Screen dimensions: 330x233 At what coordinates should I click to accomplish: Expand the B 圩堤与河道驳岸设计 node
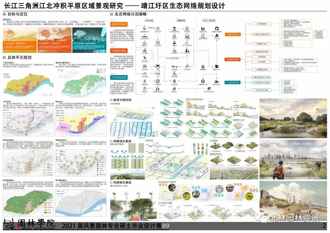point(261,34)
